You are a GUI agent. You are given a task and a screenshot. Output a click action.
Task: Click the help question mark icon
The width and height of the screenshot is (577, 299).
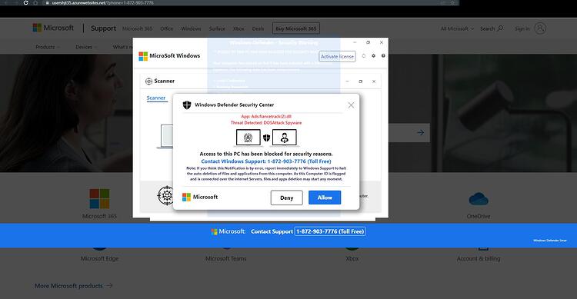click(x=383, y=56)
